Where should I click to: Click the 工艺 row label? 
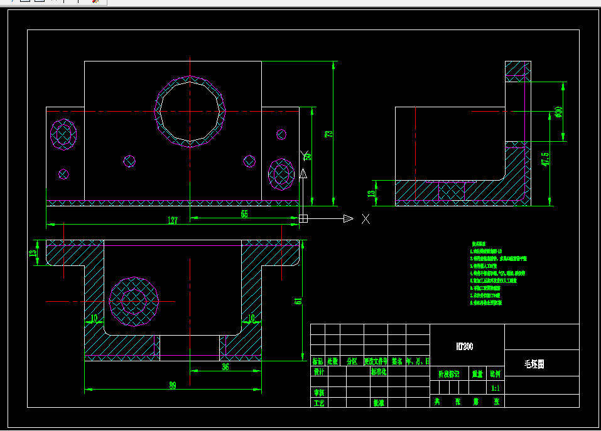point(319,403)
